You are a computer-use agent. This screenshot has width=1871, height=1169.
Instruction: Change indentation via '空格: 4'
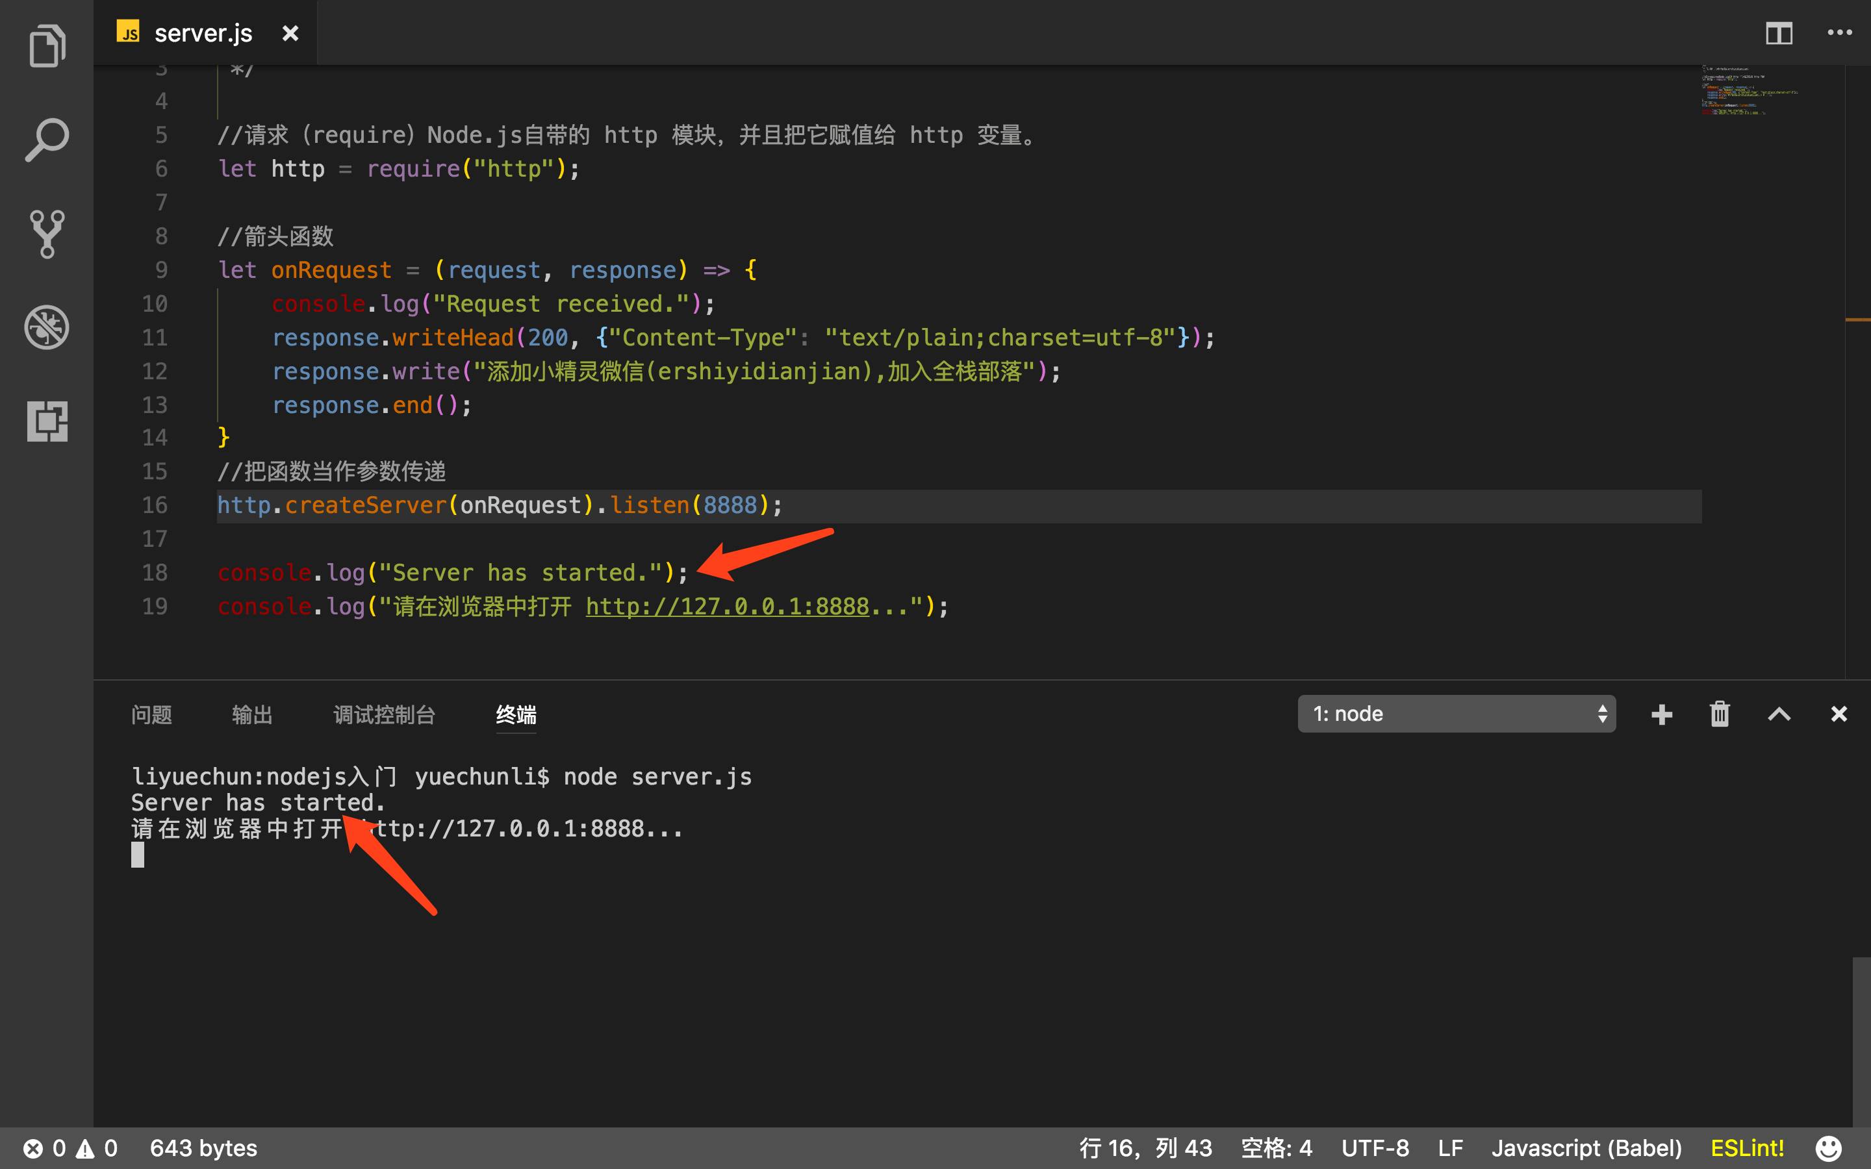[1277, 1148]
